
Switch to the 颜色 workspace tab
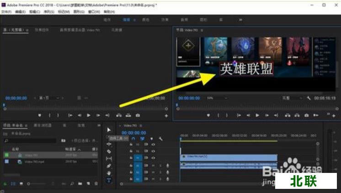tap(145, 20)
